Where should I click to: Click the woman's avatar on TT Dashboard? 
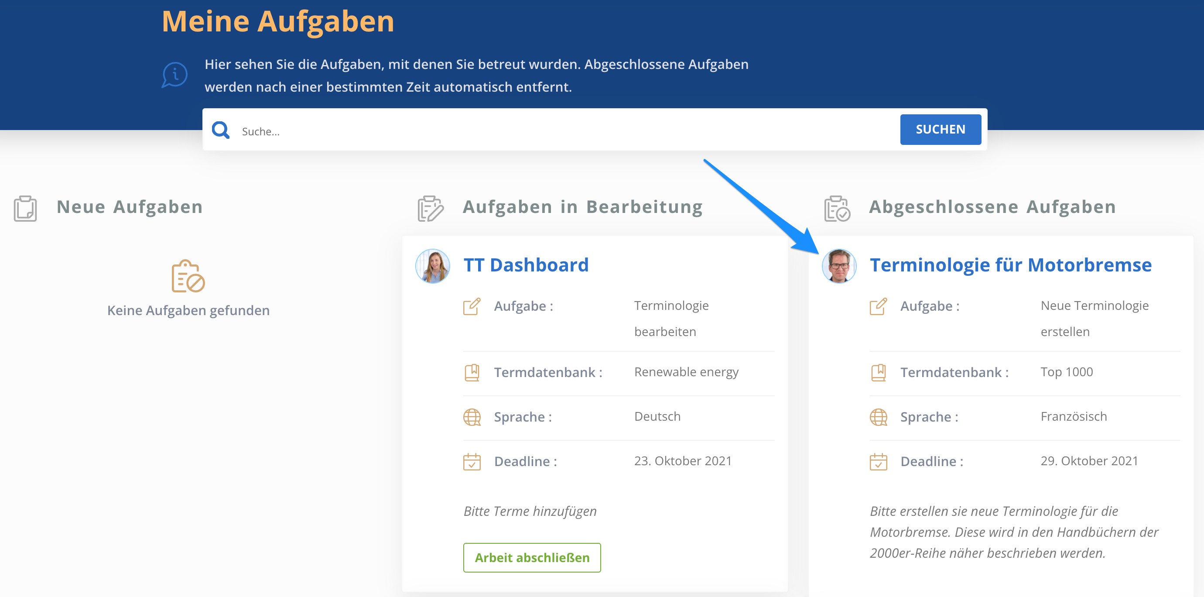(432, 266)
